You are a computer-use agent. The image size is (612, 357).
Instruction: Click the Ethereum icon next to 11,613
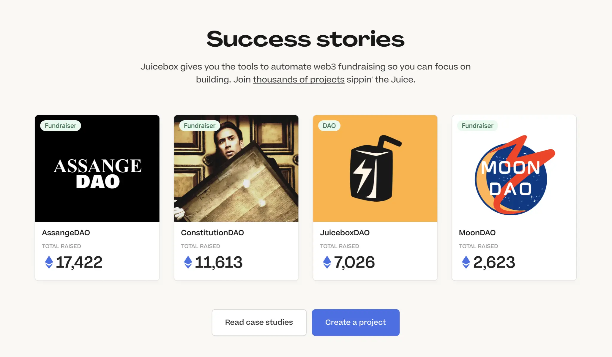point(187,262)
